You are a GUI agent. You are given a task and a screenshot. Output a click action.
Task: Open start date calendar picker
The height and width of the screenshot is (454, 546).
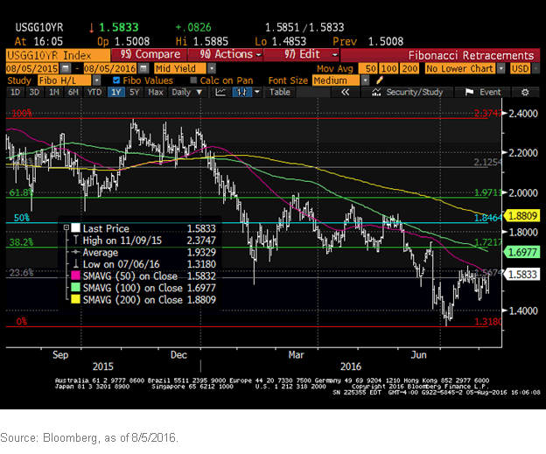tap(66, 68)
